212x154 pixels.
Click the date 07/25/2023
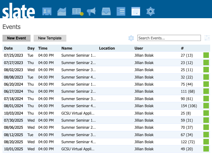pos(14,55)
